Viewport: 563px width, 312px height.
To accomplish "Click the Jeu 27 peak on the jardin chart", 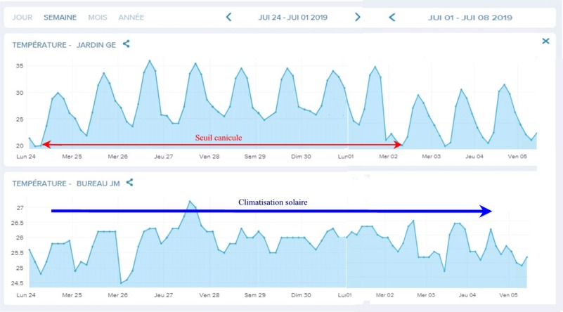I will point(150,60).
